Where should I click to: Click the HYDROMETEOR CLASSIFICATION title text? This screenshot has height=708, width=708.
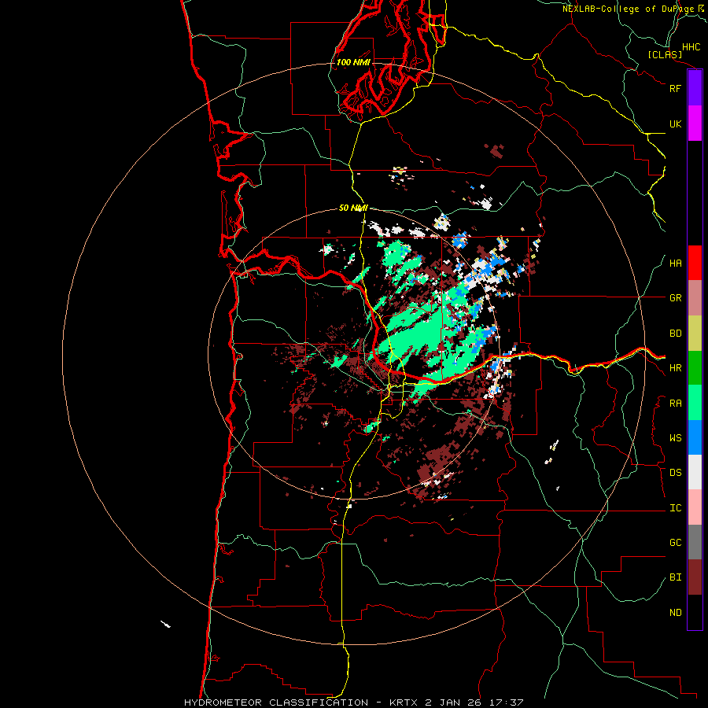point(276,702)
